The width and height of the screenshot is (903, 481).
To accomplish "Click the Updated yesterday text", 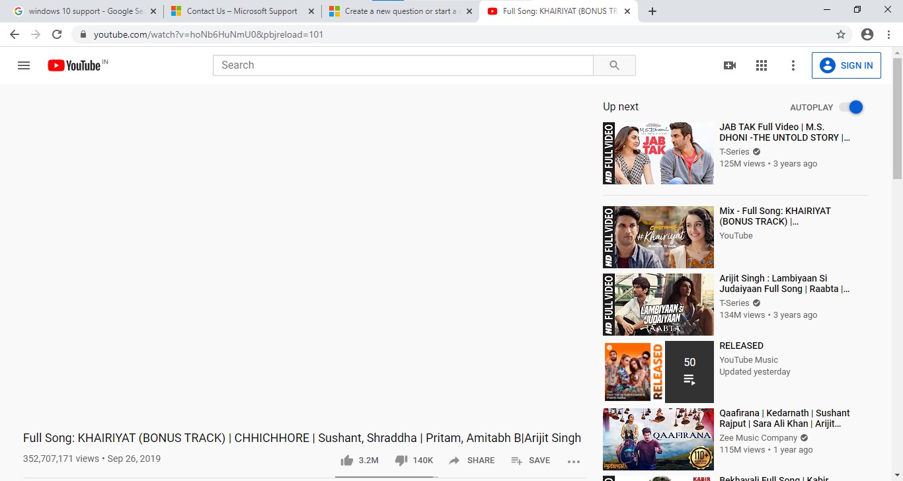I will point(755,372).
